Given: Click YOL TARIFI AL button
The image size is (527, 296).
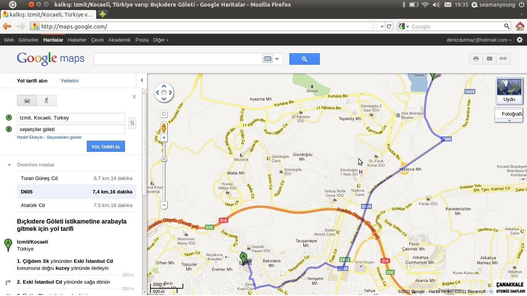Looking at the screenshot, I should 106,146.
